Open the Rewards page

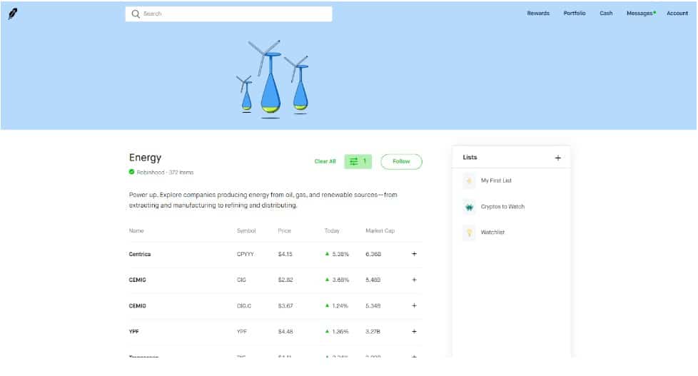point(537,14)
